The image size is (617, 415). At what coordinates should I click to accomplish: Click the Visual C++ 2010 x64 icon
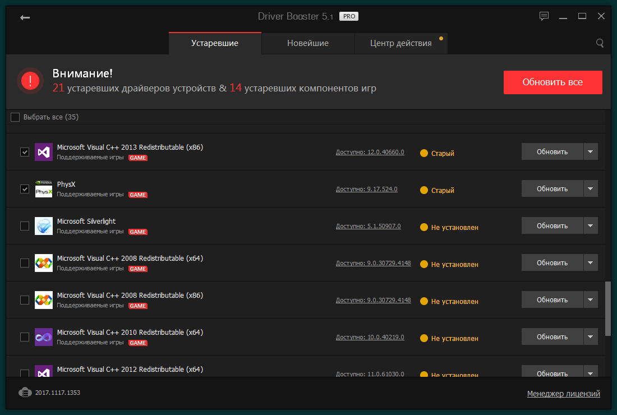click(44, 337)
